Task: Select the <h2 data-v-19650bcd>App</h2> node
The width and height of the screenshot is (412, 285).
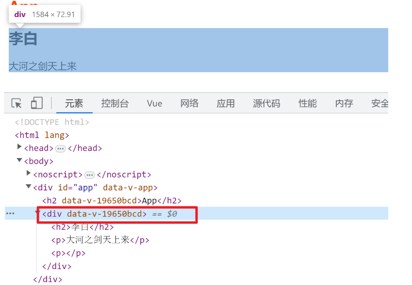Action: pyautogui.click(x=112, y=201)
